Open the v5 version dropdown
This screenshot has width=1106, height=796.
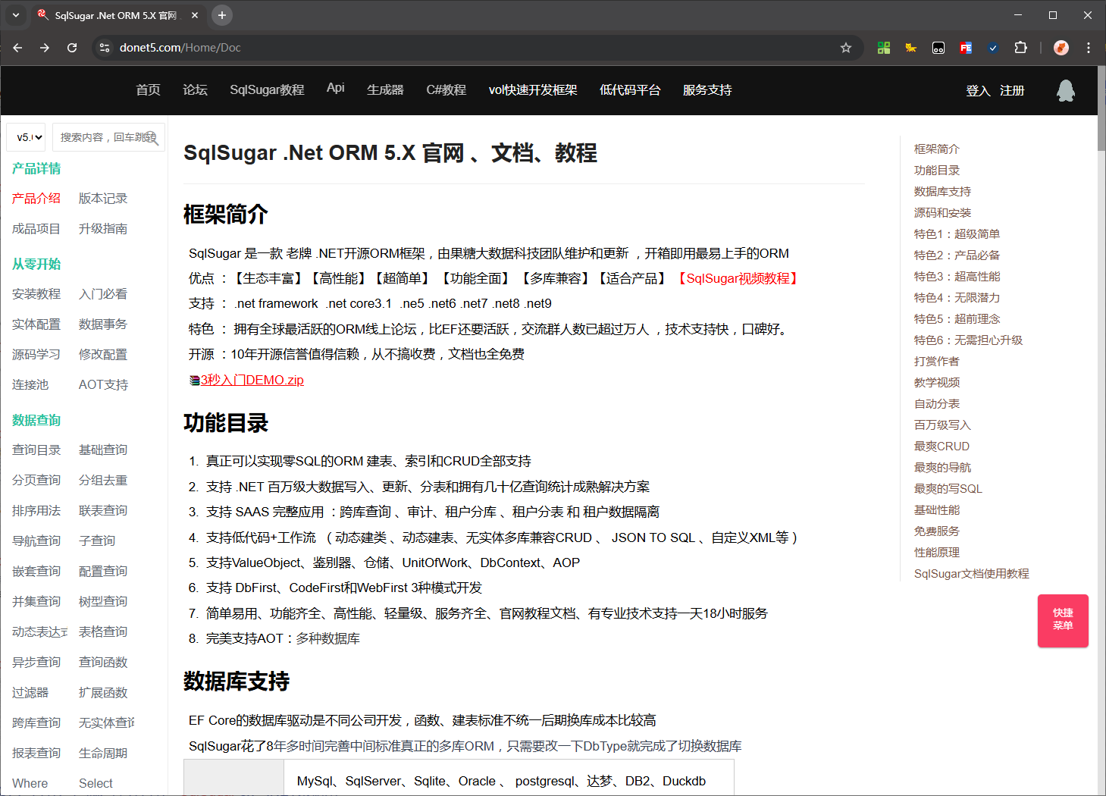(26, 137)
